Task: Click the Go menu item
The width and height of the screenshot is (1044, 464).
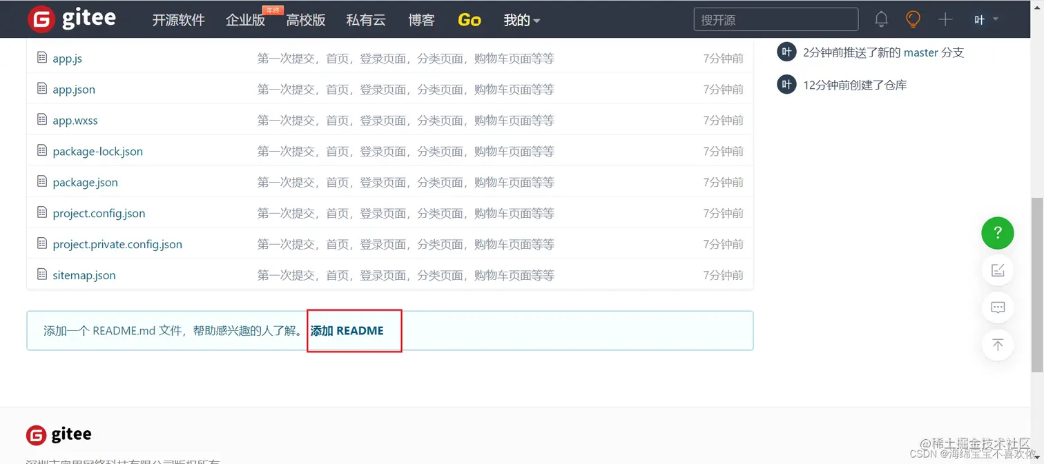Action: tap(470, 20)
